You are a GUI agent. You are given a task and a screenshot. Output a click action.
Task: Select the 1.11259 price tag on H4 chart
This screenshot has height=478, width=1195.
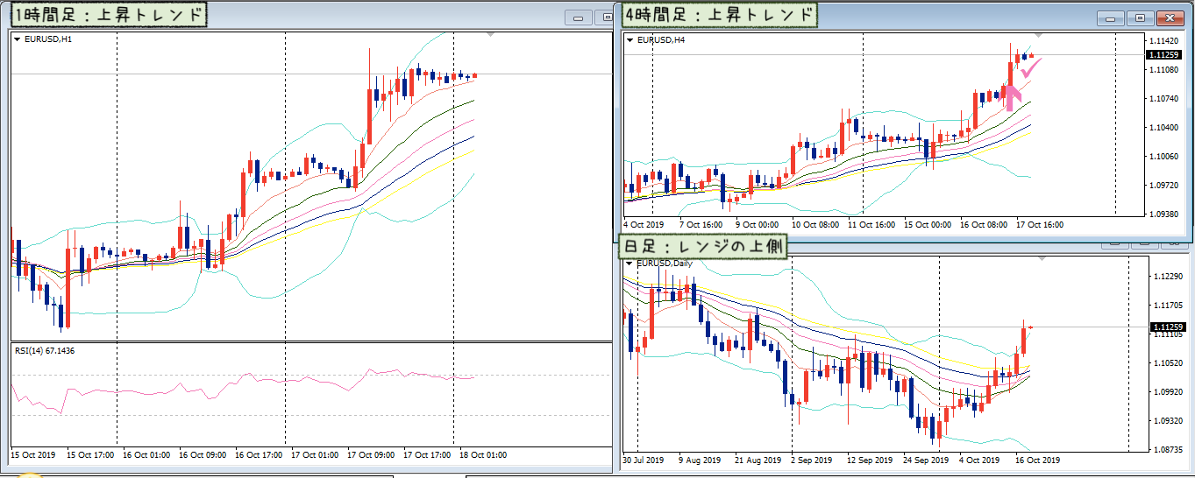[1163, 55]
